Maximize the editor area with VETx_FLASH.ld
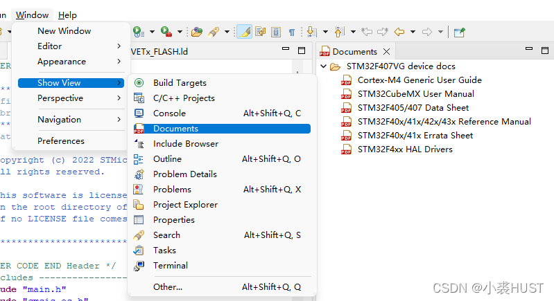554x301 pixels. click(x=302, y=51)
